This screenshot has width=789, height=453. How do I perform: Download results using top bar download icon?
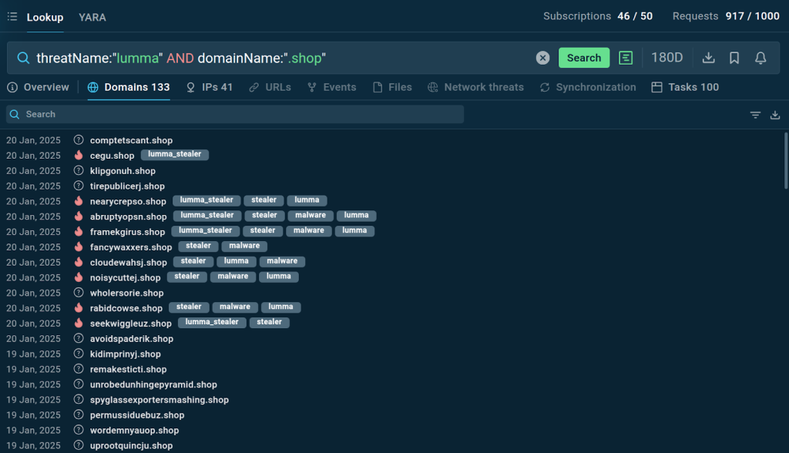[709, 58]
